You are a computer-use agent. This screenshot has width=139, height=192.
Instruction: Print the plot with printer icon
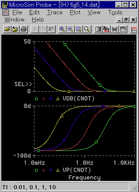point(24,29)
